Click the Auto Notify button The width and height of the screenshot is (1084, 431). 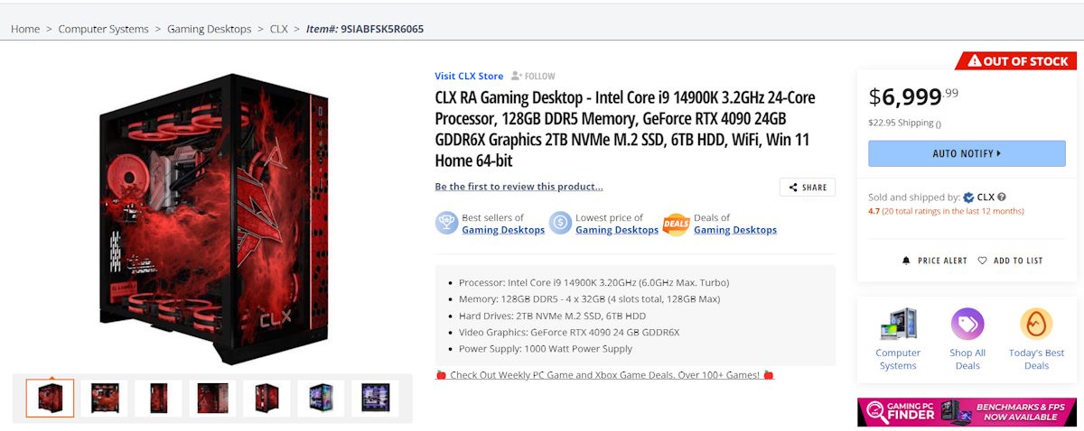(967, 153)
